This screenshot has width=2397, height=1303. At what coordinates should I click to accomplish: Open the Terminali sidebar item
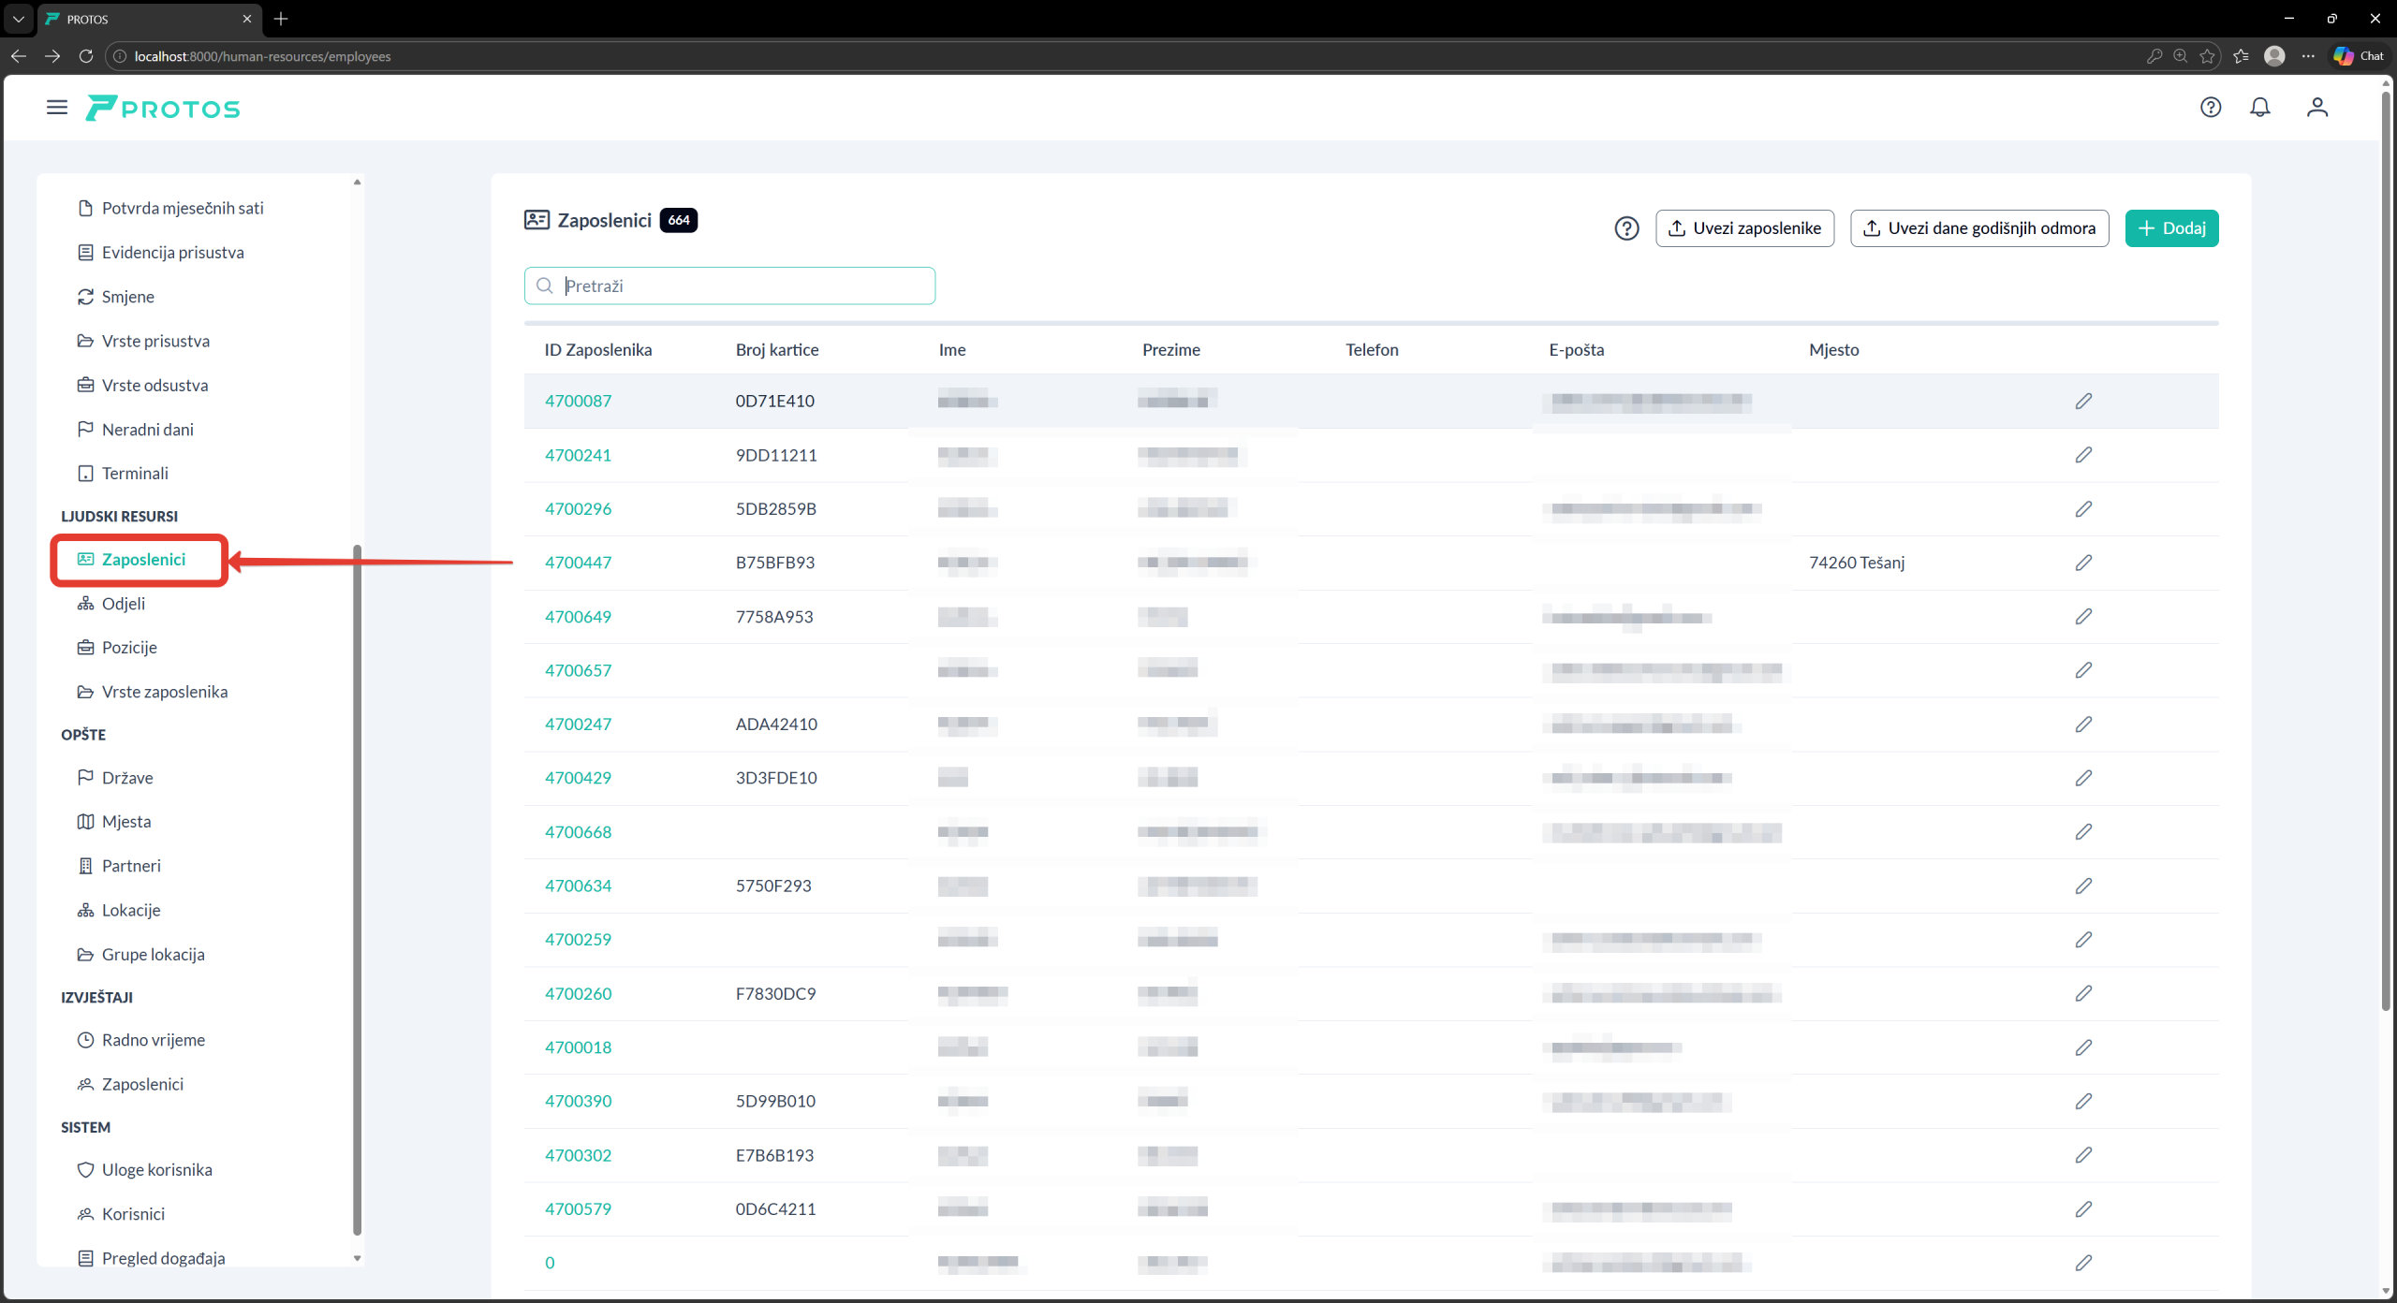point(135,474)
